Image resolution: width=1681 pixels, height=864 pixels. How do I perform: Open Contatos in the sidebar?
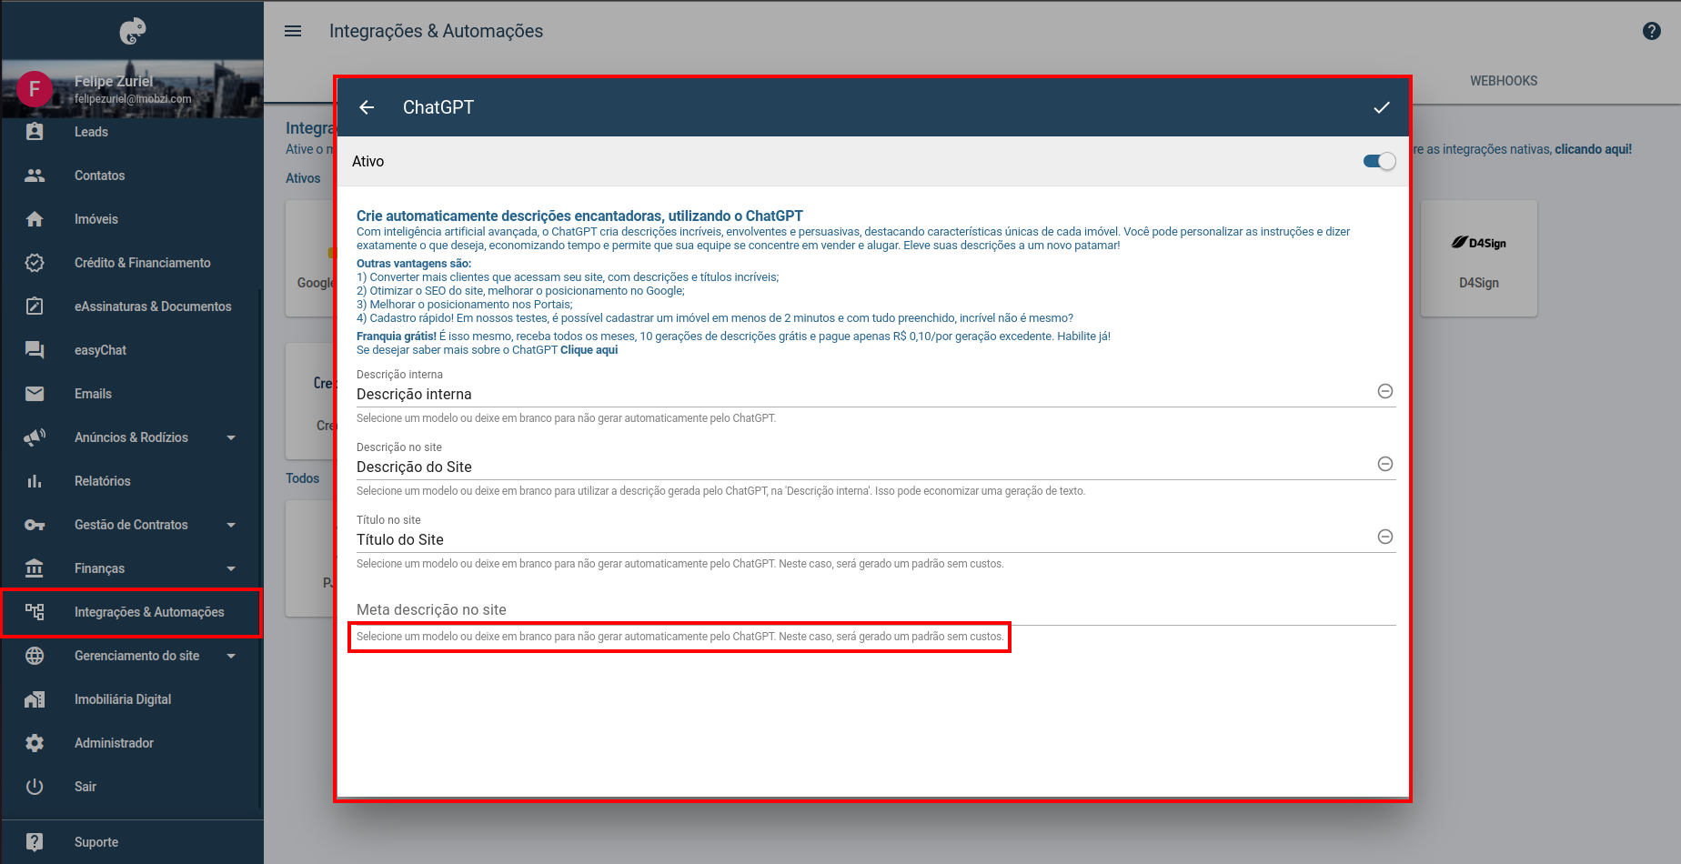(x=132, y=176)
